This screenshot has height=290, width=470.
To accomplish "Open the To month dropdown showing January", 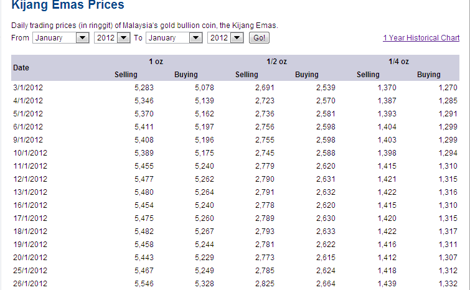I will (x=174, y=38).
